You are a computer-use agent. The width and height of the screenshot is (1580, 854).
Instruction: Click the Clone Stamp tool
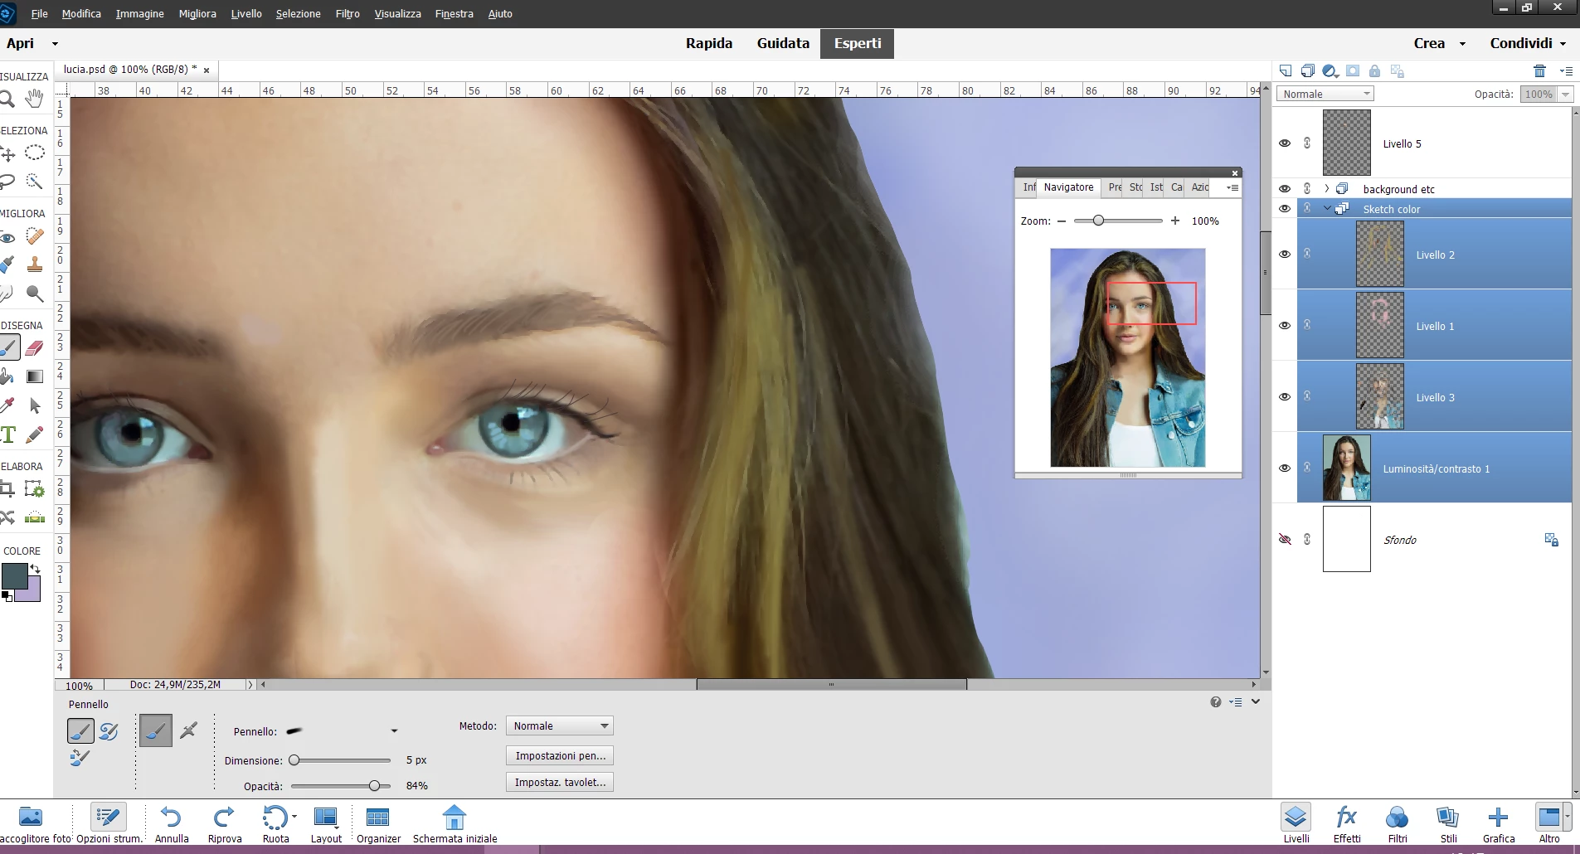[34, 265]
